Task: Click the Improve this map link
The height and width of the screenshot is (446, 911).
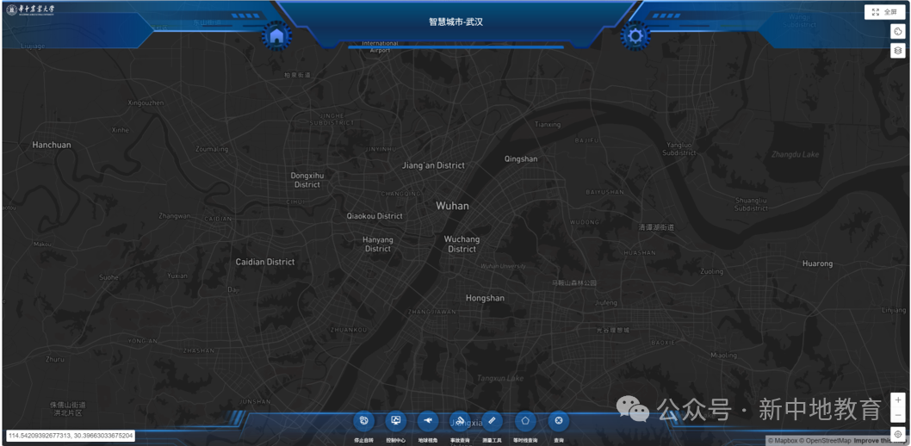Action: coord(880,441)
